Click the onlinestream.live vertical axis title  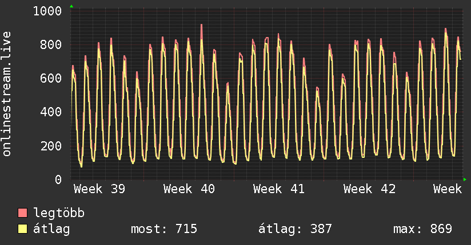(x=6, y=94)
